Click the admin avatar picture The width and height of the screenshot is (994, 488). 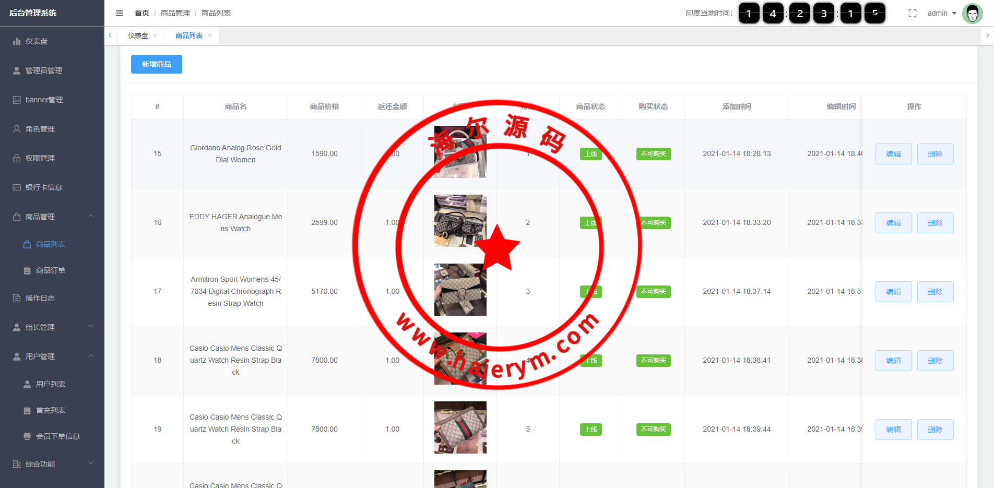pyautogui.click(x=972, y=14)
